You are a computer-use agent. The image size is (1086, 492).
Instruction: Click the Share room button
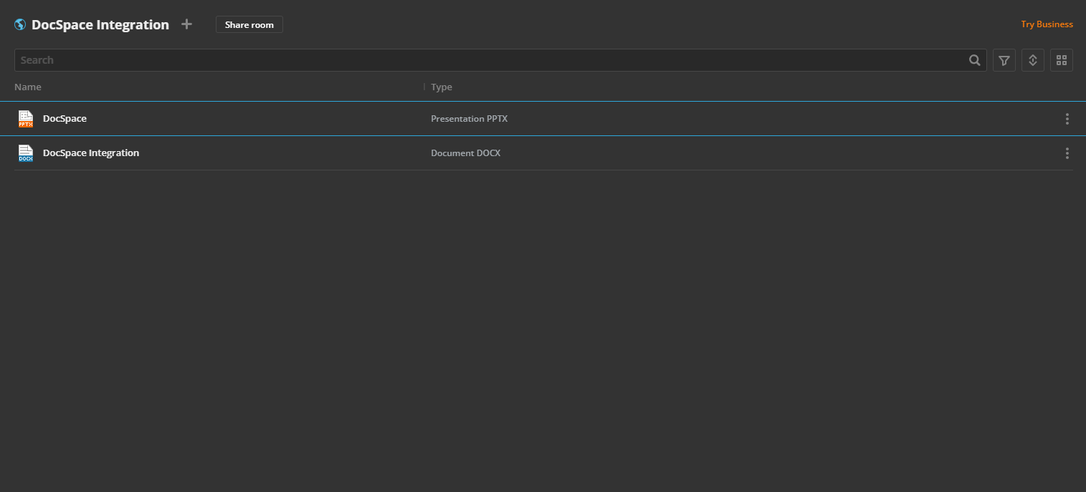(x=249, y=24)
